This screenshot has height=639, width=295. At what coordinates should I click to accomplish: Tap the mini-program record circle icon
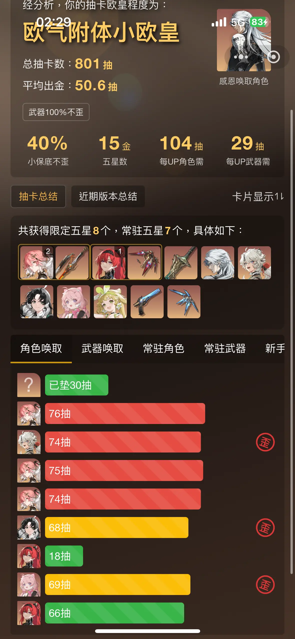[x=274, y=57]
